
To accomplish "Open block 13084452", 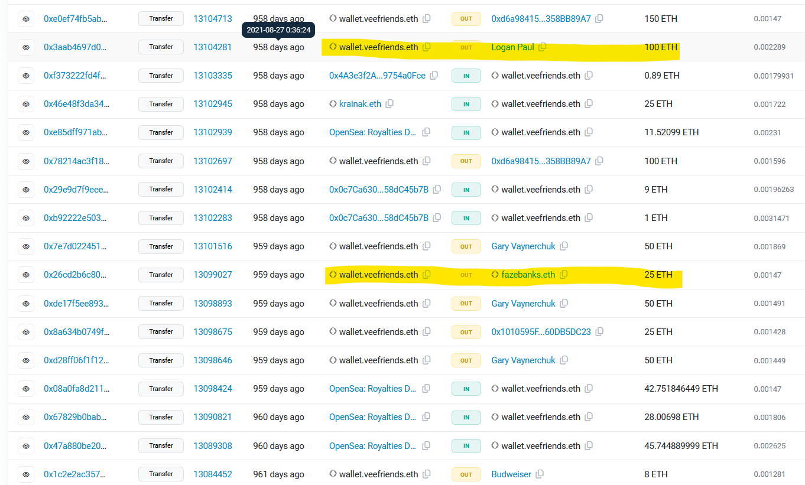I will tap(213, 474).
